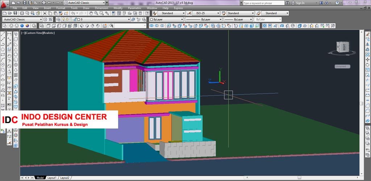Select the Spline draw tool
371x181 pixels.
[3, 75]
